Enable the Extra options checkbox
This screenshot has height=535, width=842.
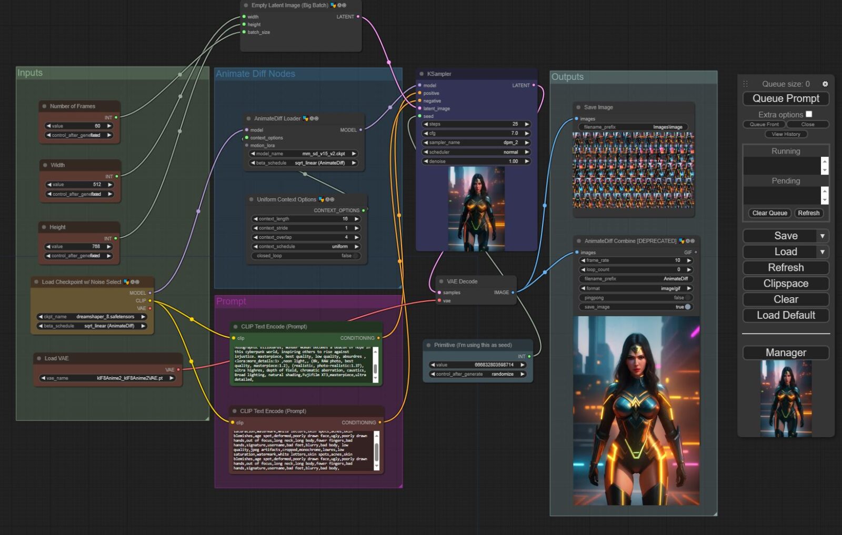[809, 114]
